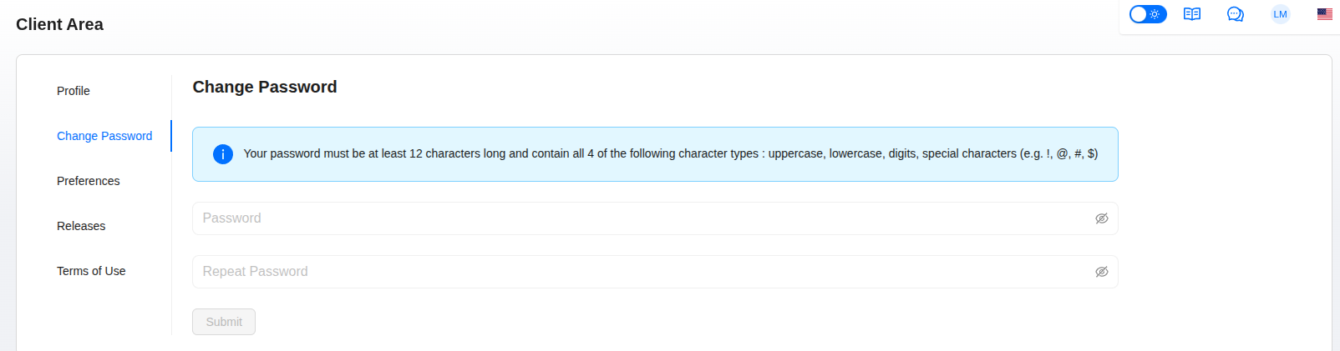Viewport: 1340px width, 351px height.
Task: Click the password requirements alert text
Action: 671,153
